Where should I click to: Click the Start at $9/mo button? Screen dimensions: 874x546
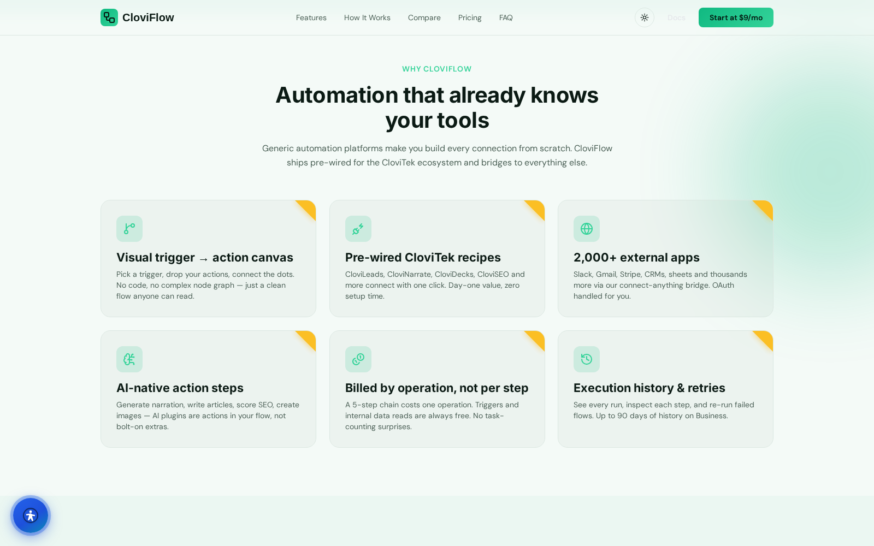[x=736, y=17]
